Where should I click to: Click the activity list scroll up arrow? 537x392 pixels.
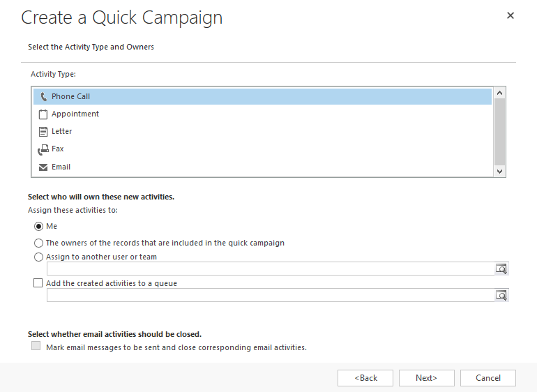[499, 93]
